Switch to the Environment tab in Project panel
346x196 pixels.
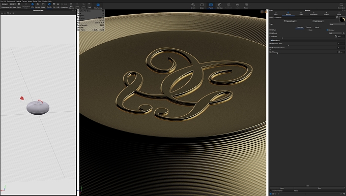pos(313,13)
